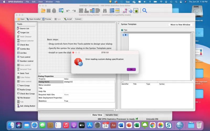Image resolution: width=210 pixels, height=131 pixels.
Task: Open the SPSS Statistics application menu
Action: 15,2
